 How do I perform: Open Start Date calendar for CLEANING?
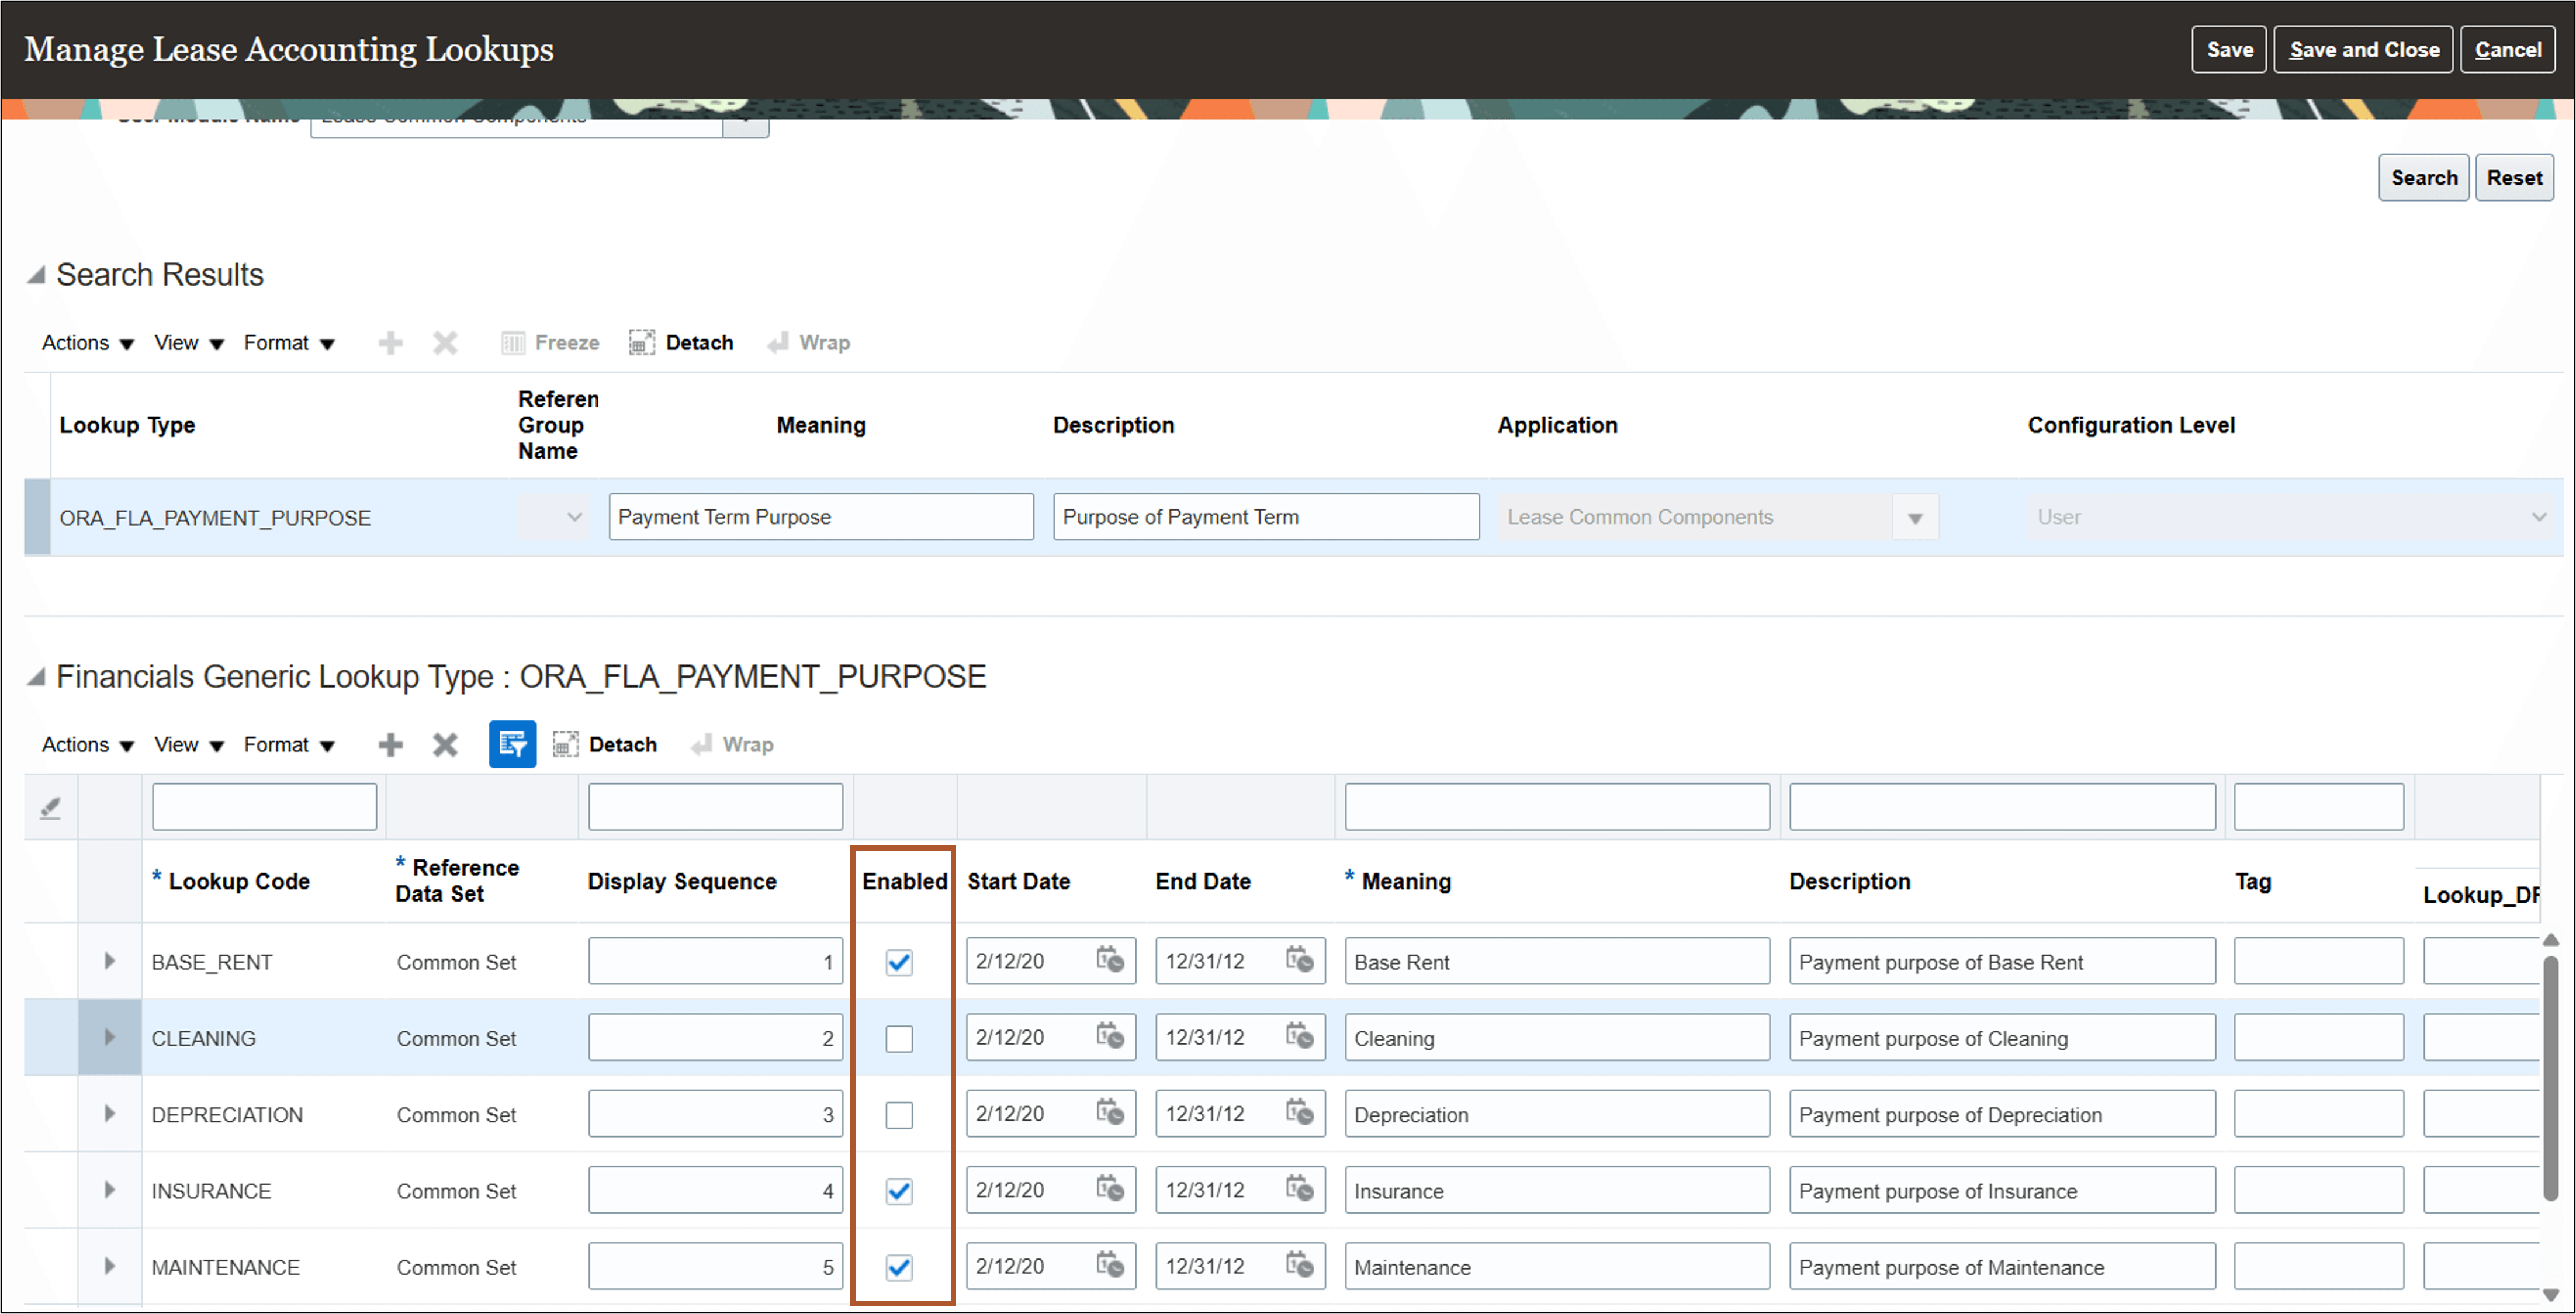1110,1037
